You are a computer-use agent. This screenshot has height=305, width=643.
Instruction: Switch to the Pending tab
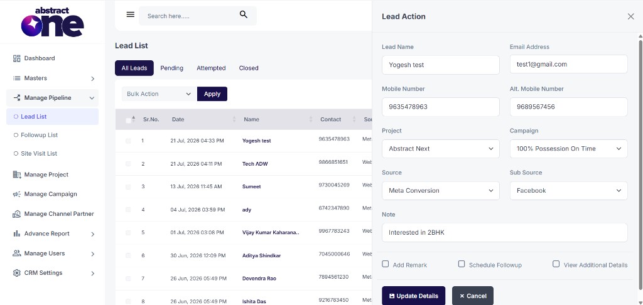pyautogui.click(x=172, y=68)
